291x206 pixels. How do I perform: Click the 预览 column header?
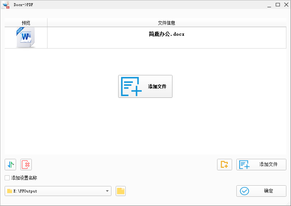click(x=25, y=22)
